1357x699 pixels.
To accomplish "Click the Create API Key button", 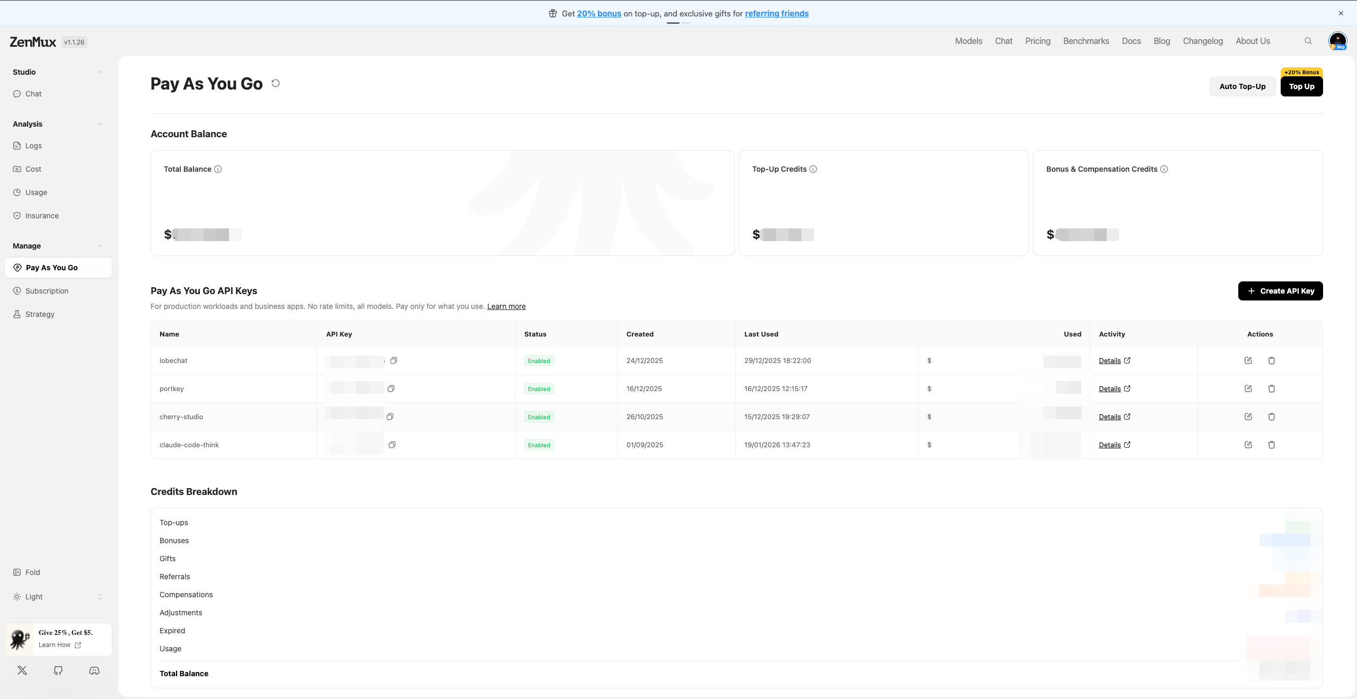I will point(1280,291).
